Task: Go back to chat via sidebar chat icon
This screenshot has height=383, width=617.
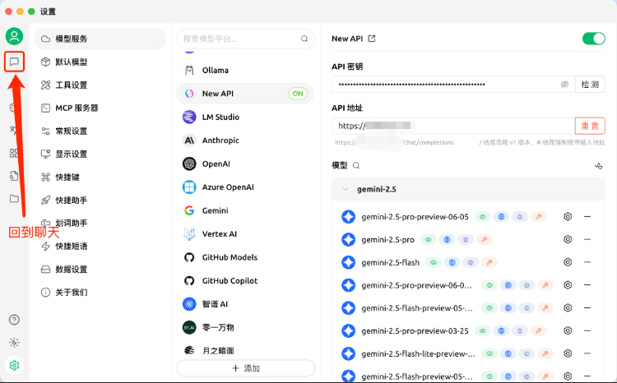Action: tap(14, 62)
